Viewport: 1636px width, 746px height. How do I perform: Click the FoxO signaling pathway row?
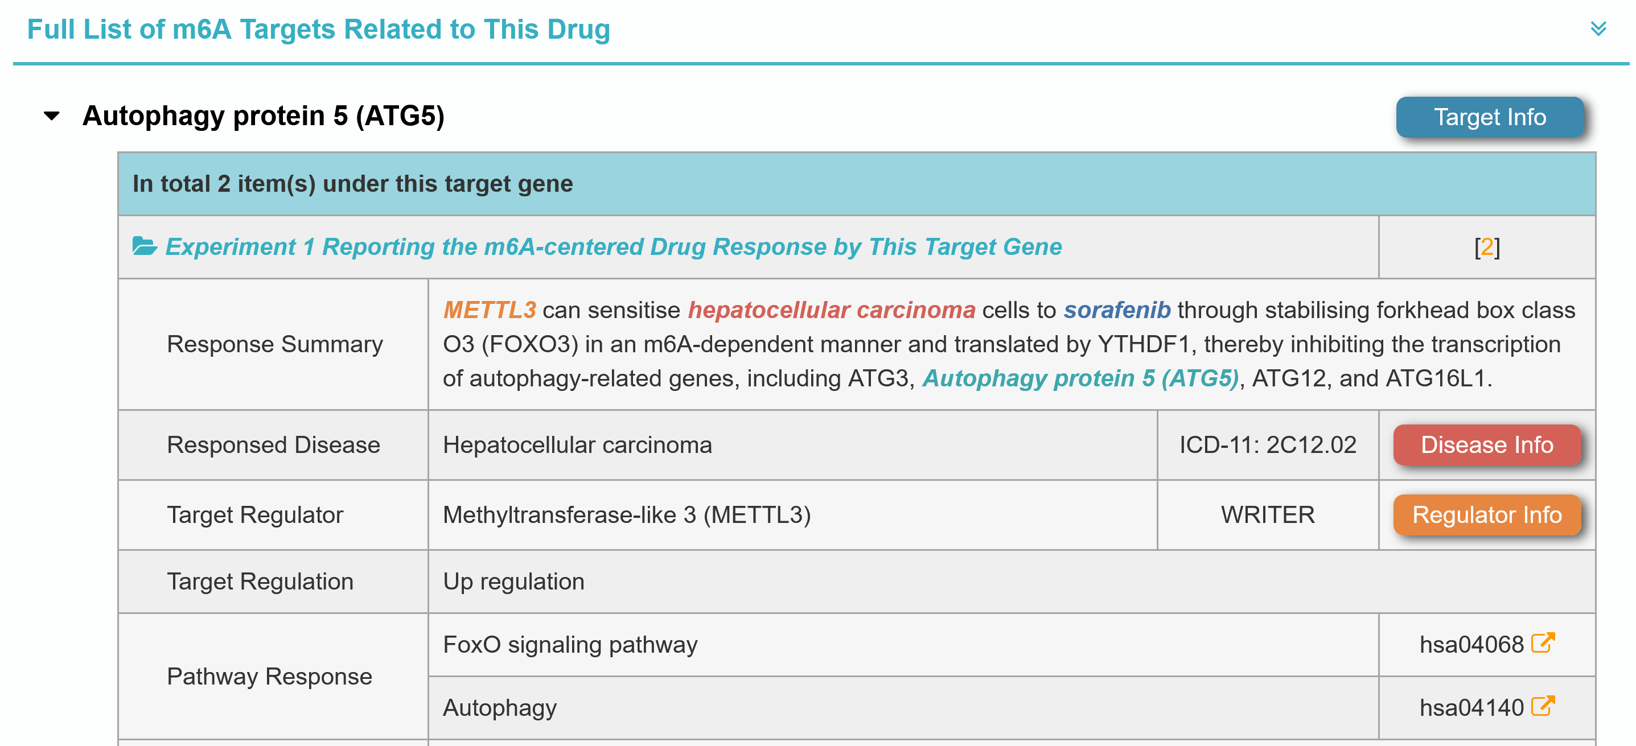570,645
